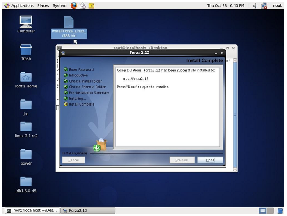Open the System menu

pos(60,5)
